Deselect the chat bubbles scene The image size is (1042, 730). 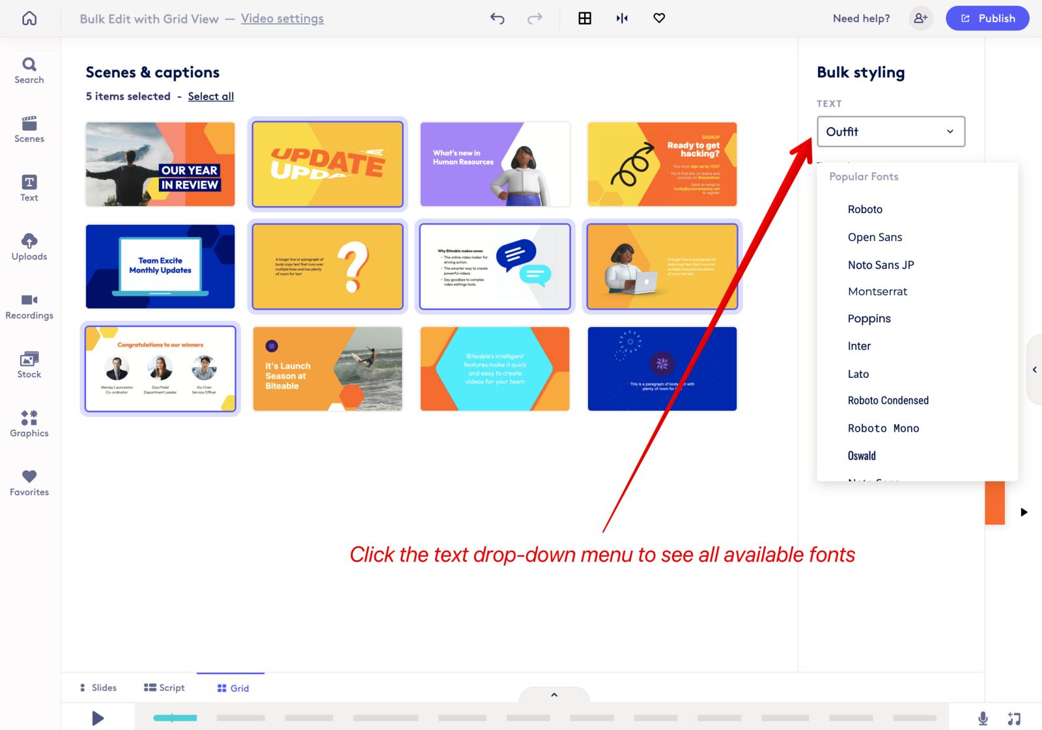[495, 266]
